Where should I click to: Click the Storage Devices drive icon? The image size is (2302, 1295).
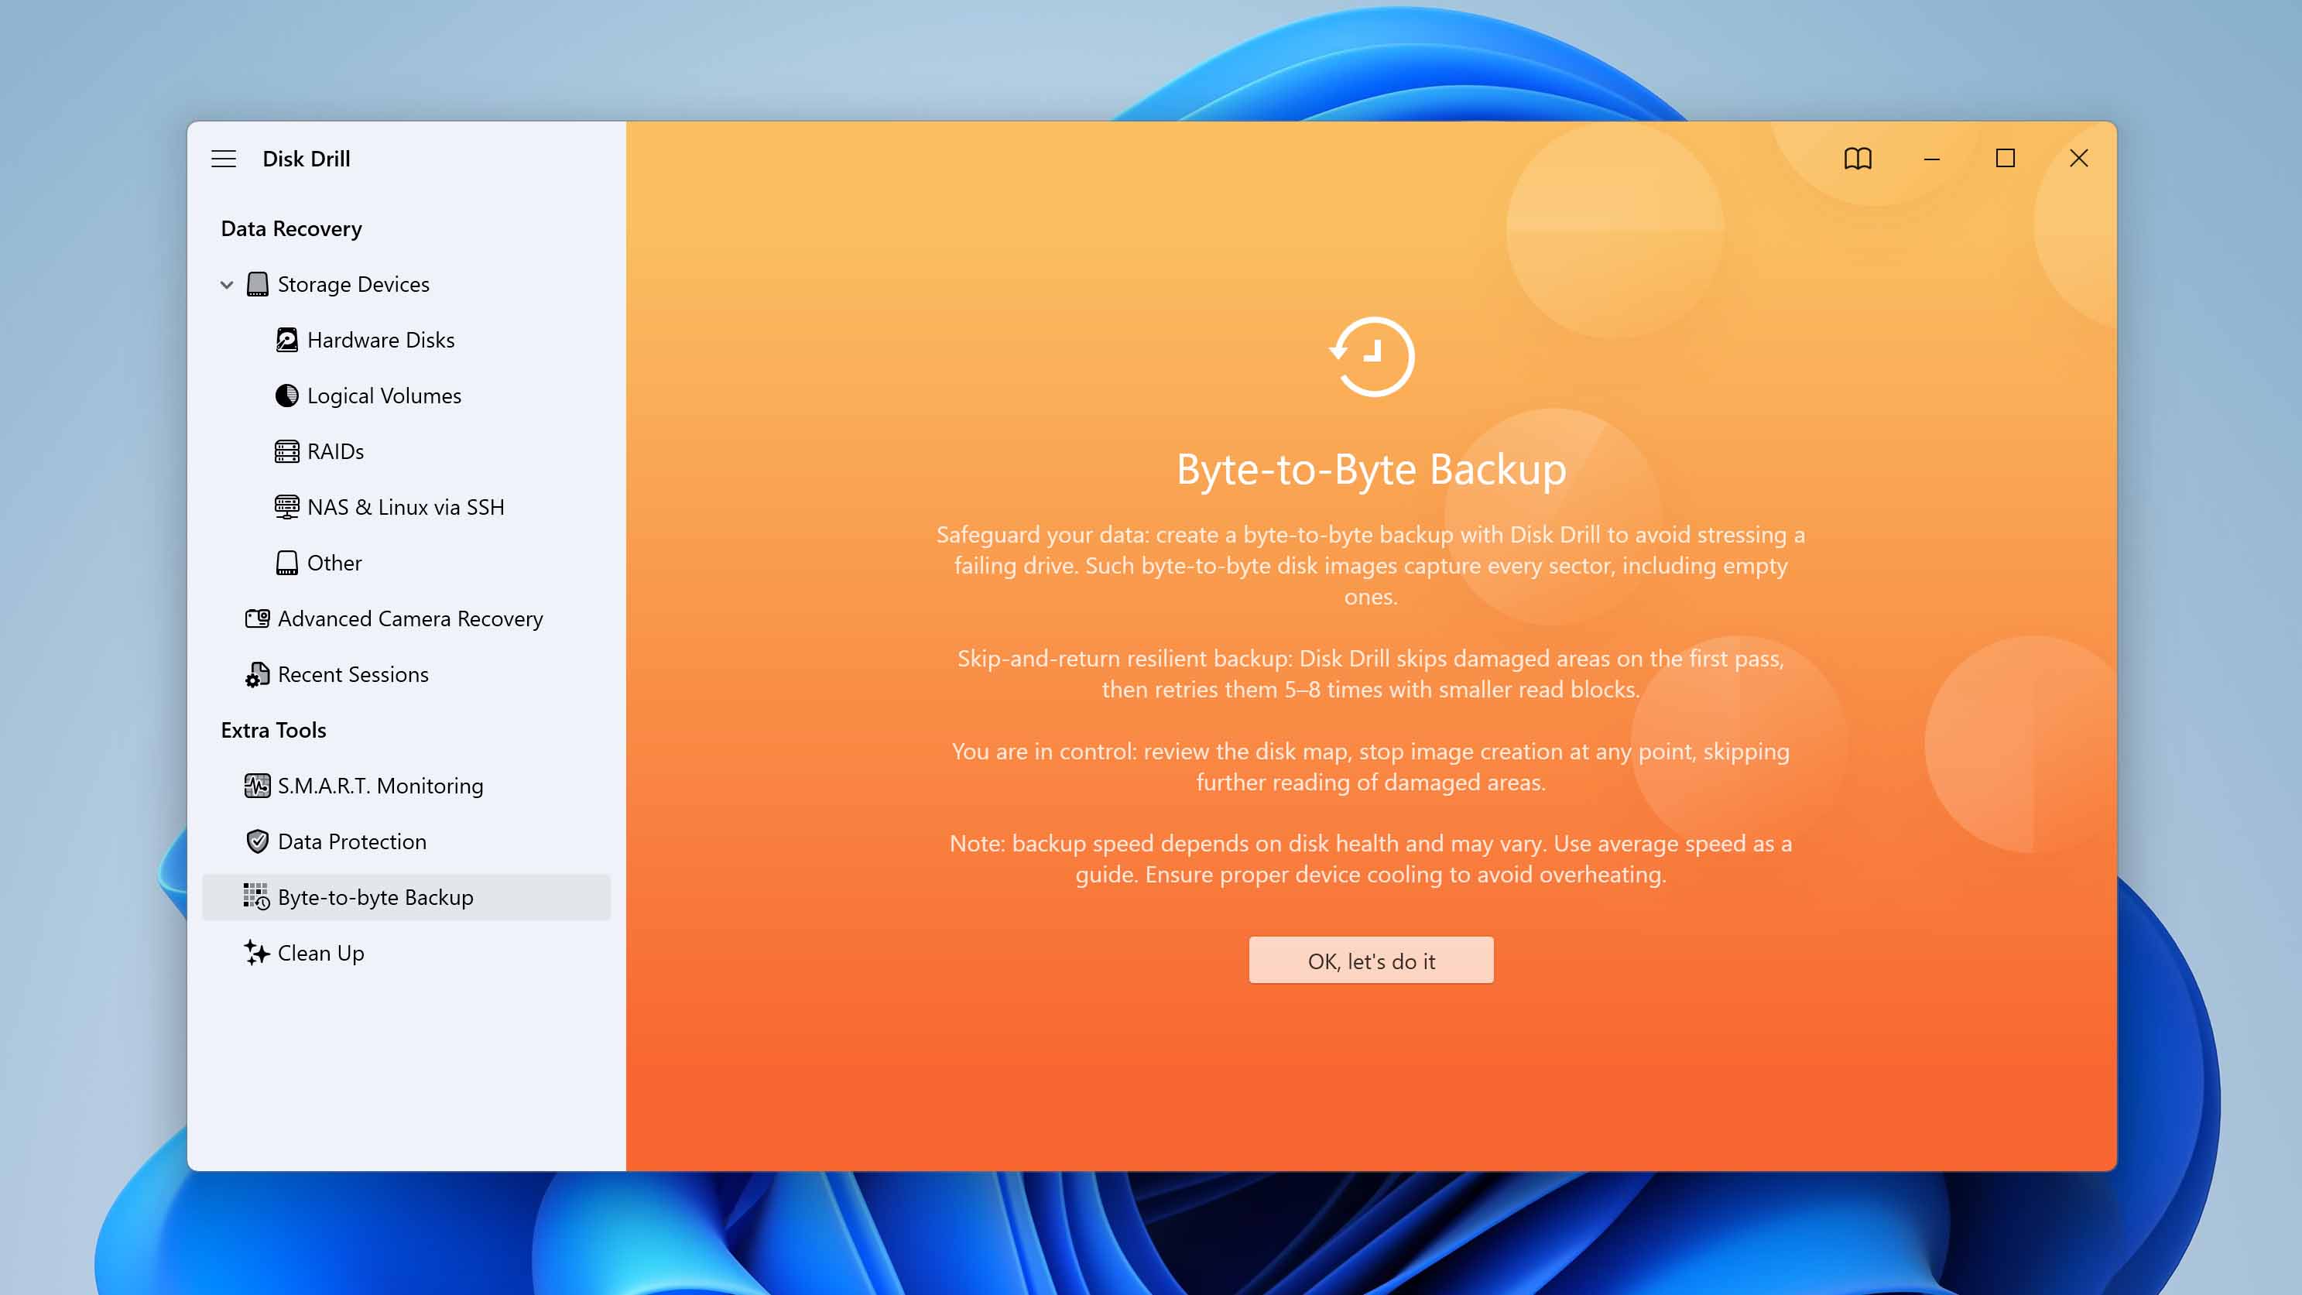tap(259, 283)
